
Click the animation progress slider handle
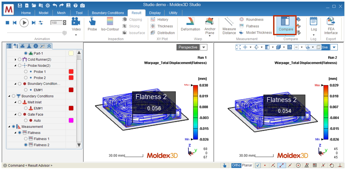[x=64, y=33]
